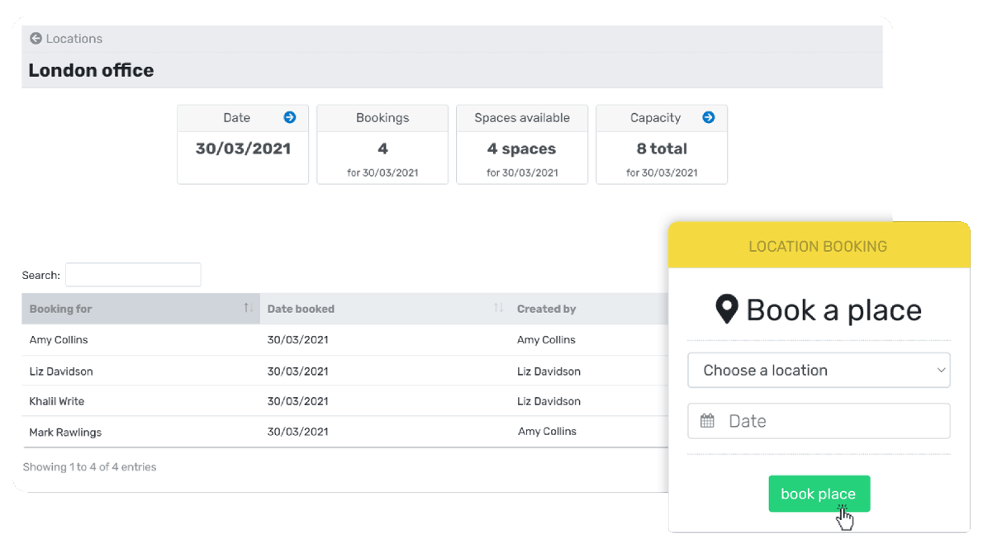
Task: Click the blue arrow icon on the Capacity card
Action: tap(709, 117)
